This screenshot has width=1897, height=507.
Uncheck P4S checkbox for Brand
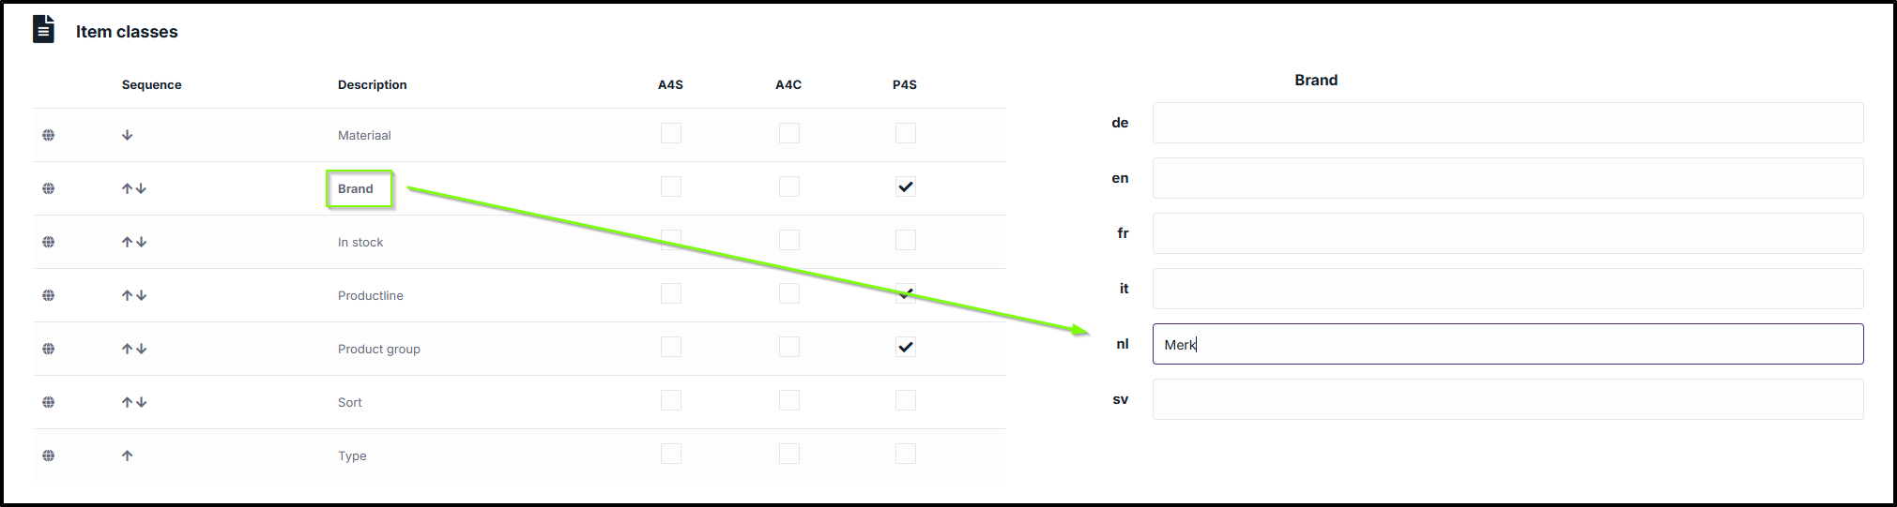pos(906,186)
